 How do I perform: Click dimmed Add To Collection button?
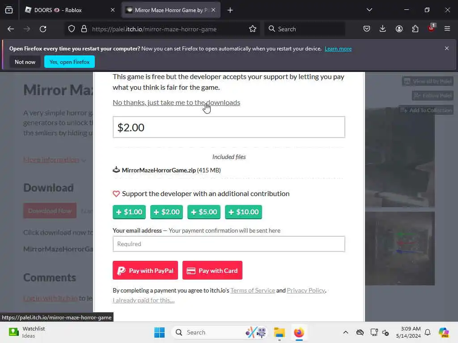point(426,110)
